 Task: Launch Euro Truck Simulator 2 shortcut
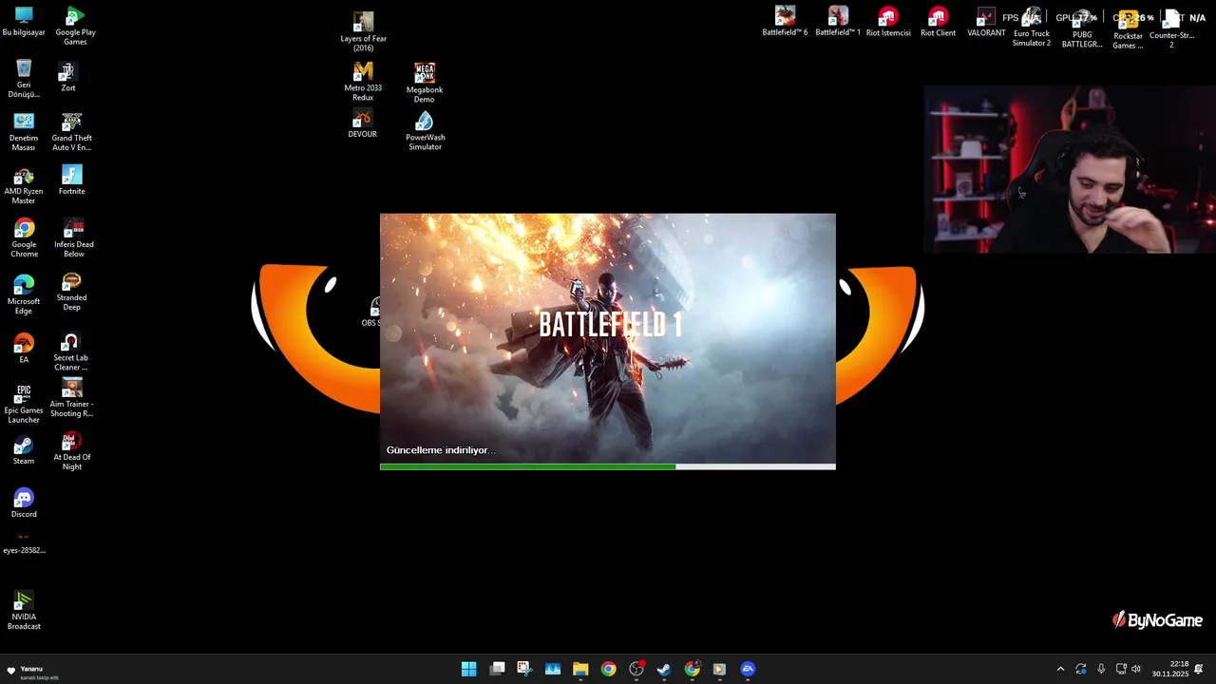tap(1032, 28)
